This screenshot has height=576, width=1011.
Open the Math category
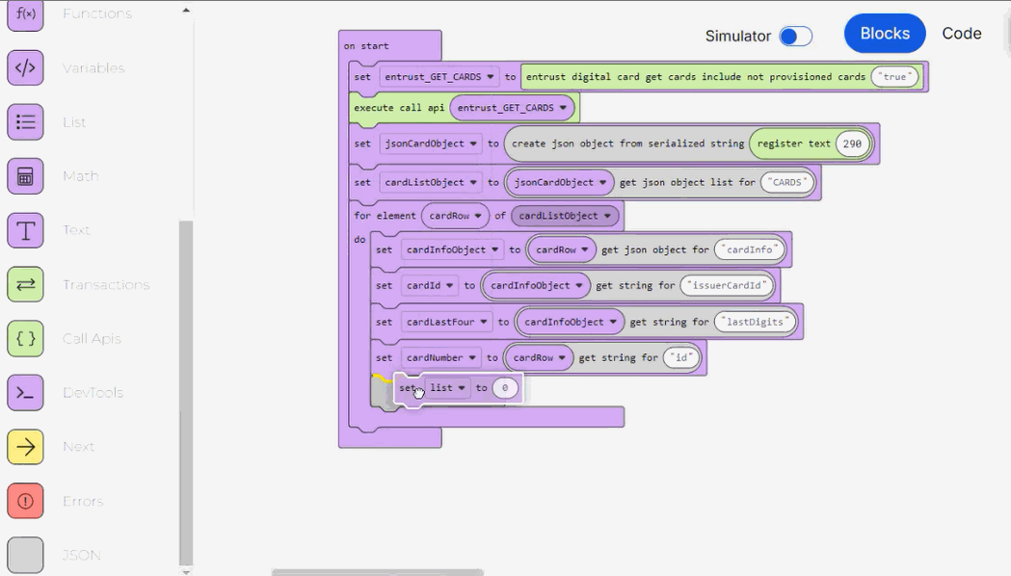(24, 176)
